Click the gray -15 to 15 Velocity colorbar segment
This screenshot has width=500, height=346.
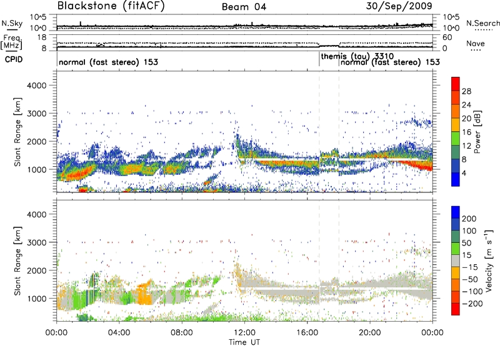click(456, 260)
